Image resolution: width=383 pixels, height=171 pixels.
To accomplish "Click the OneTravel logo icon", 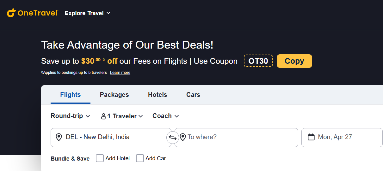I will pyautogui.click(x=11, y=13).
